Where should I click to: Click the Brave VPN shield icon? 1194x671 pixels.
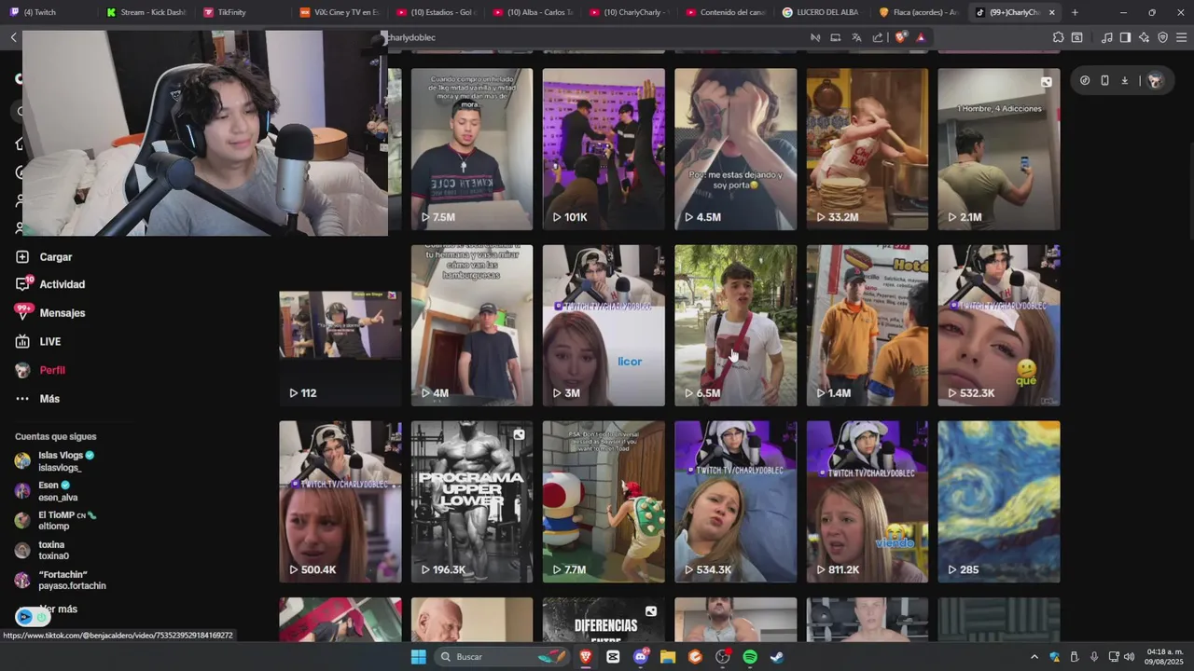point(1162,37)
